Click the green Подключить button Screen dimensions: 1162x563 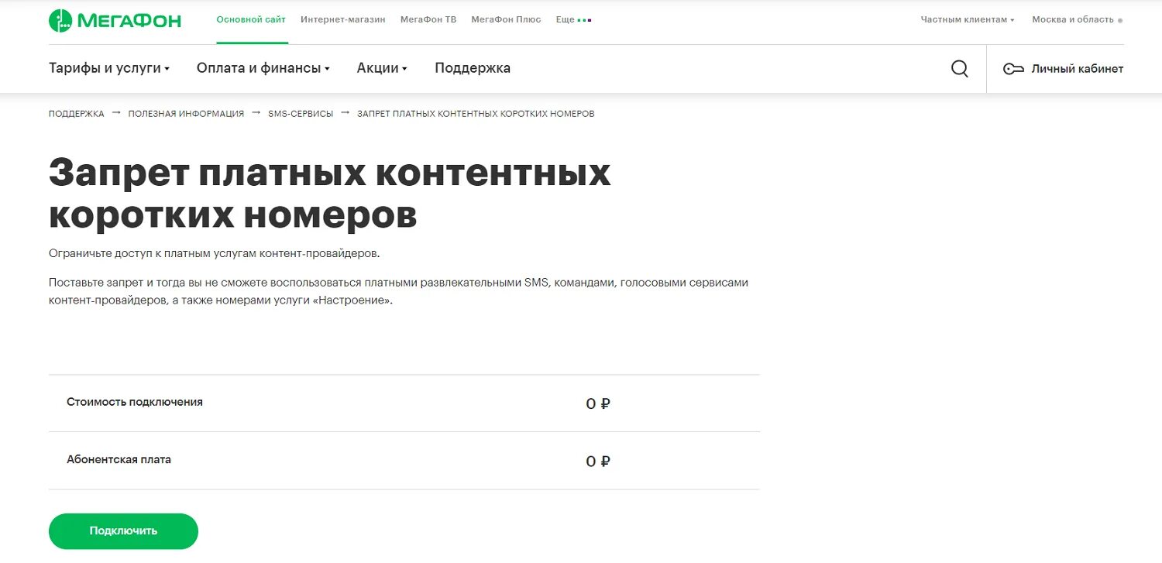point(123,530)
